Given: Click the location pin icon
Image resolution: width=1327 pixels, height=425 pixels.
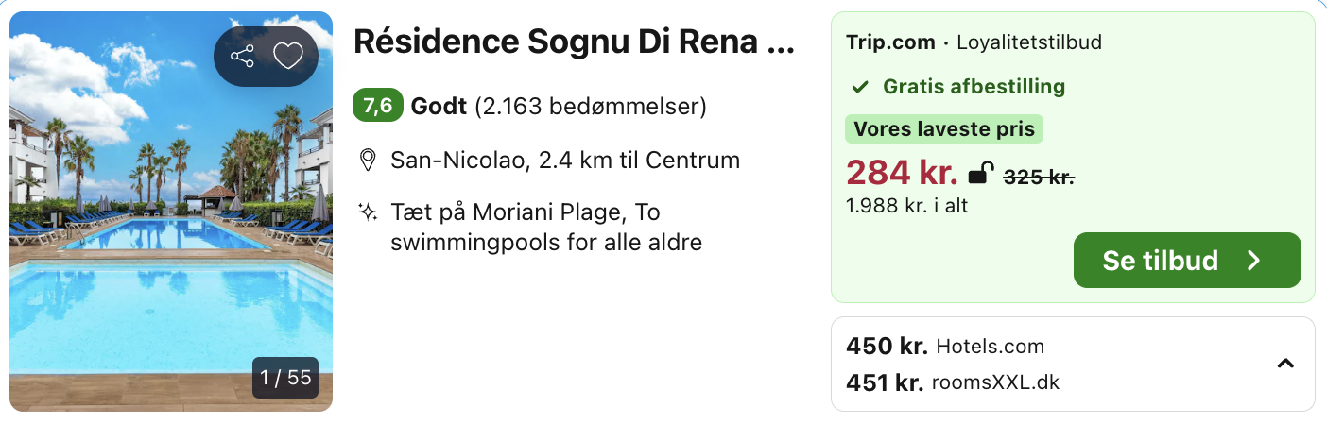Looking at the screenshot, I should (x=369, y=160).
